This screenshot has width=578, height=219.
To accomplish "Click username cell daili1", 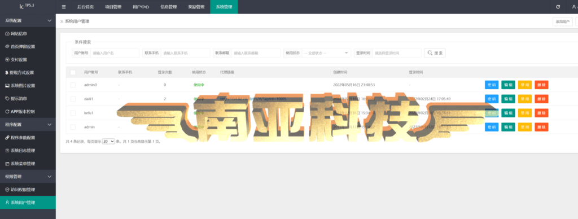I will click(x=89, y=99).
